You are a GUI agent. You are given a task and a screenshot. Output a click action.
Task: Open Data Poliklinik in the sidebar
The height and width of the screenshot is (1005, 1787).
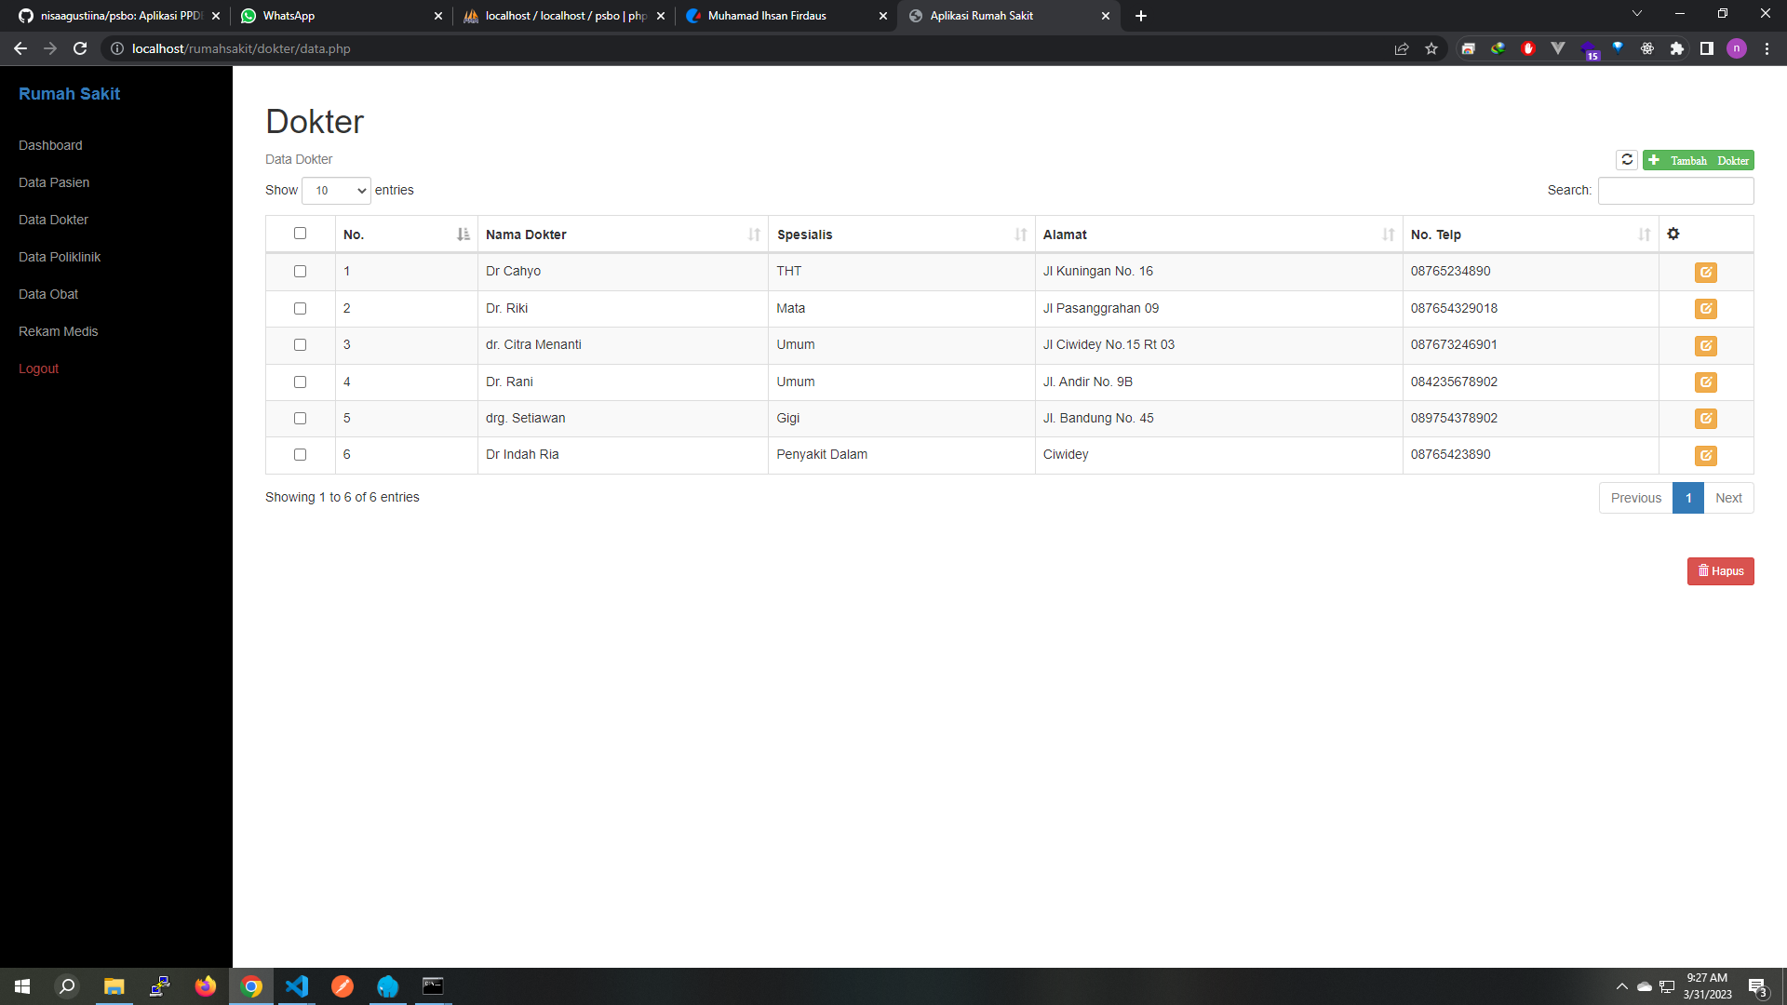[x=60, y=257]
